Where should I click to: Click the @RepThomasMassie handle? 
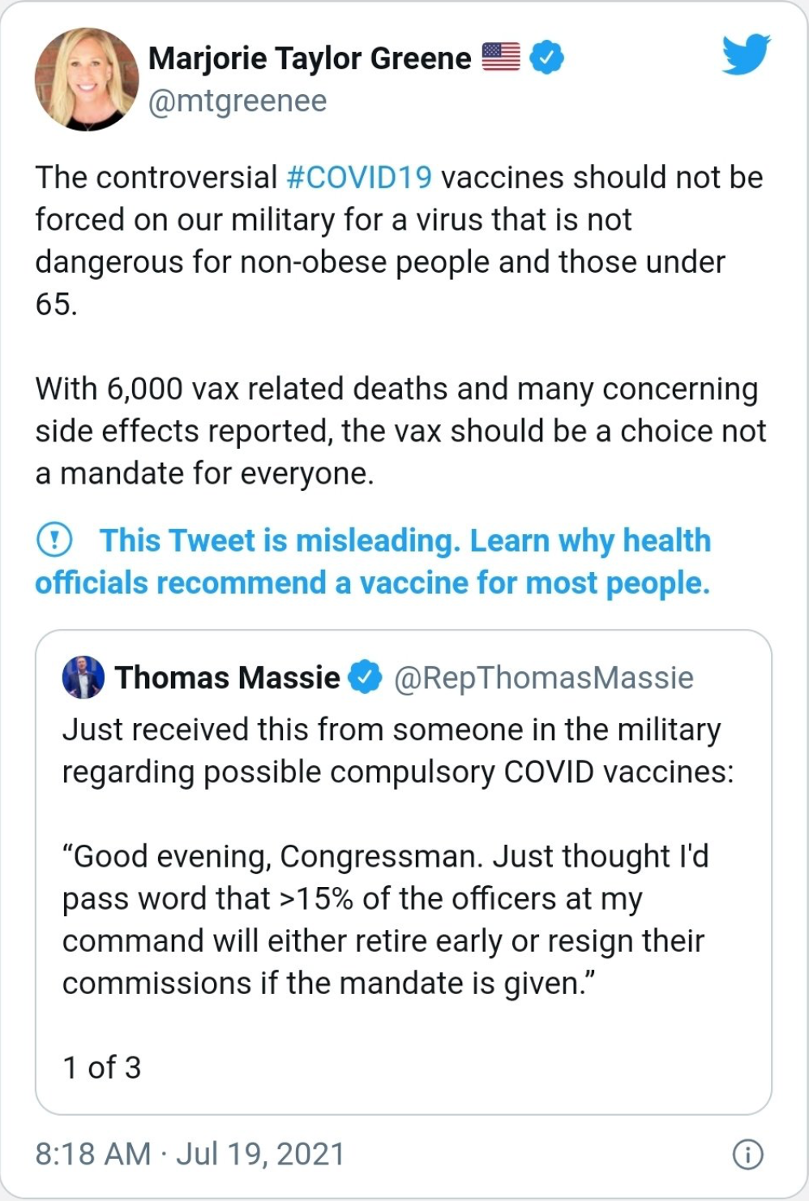coord(544,678)
